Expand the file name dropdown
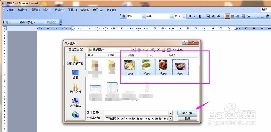The height and width of the screenshot is (132, 271). [170, 113]
